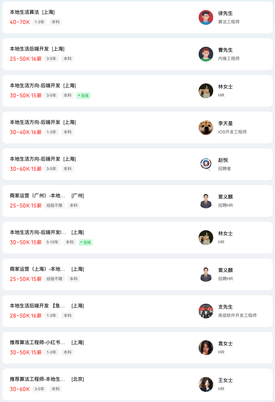Click 赵悦's Captain America shield avatar

(206, 164)
